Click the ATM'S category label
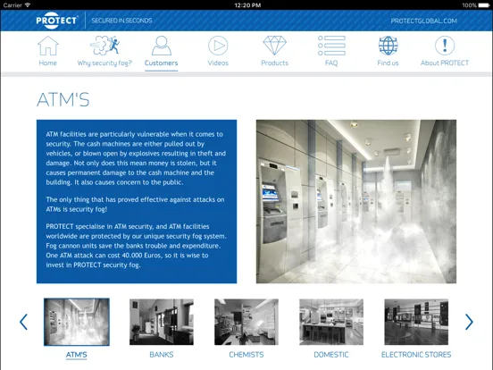This screenshot has height=370, width=493. point(77,355)
